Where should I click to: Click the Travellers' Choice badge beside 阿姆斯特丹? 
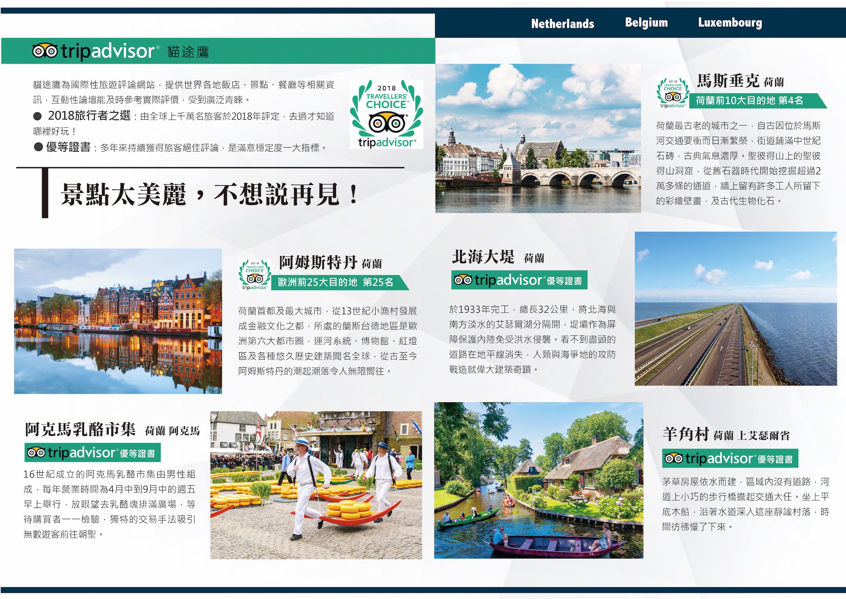254,275
